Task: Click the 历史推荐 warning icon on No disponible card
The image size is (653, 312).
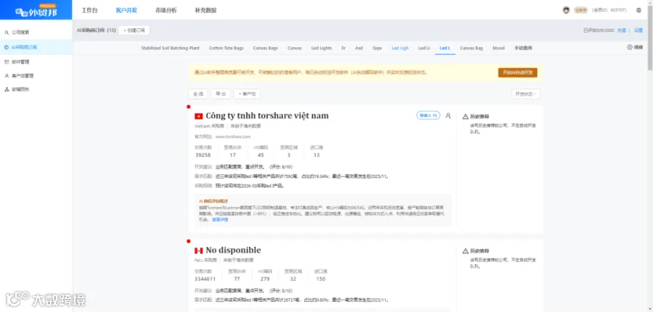Action: [x=466, y=251]
